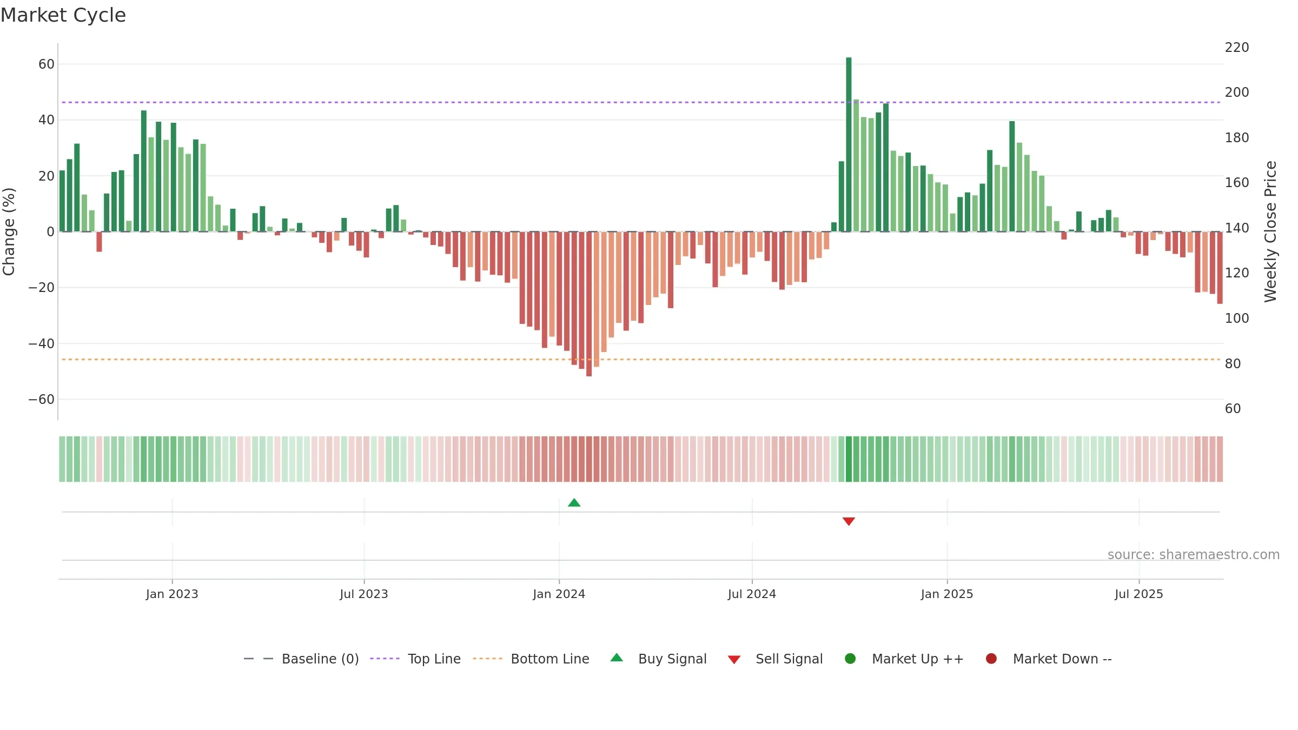Click the orange dotted Bottom Line legend sample
Viewport: 1298px width, 730px height.
pyautogui.click(x=488, y=659)
